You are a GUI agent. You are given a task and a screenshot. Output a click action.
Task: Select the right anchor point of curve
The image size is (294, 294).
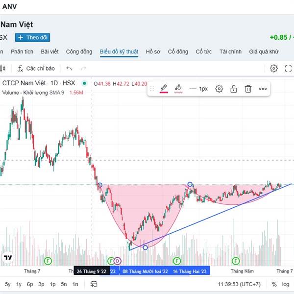tap(190, 184)
